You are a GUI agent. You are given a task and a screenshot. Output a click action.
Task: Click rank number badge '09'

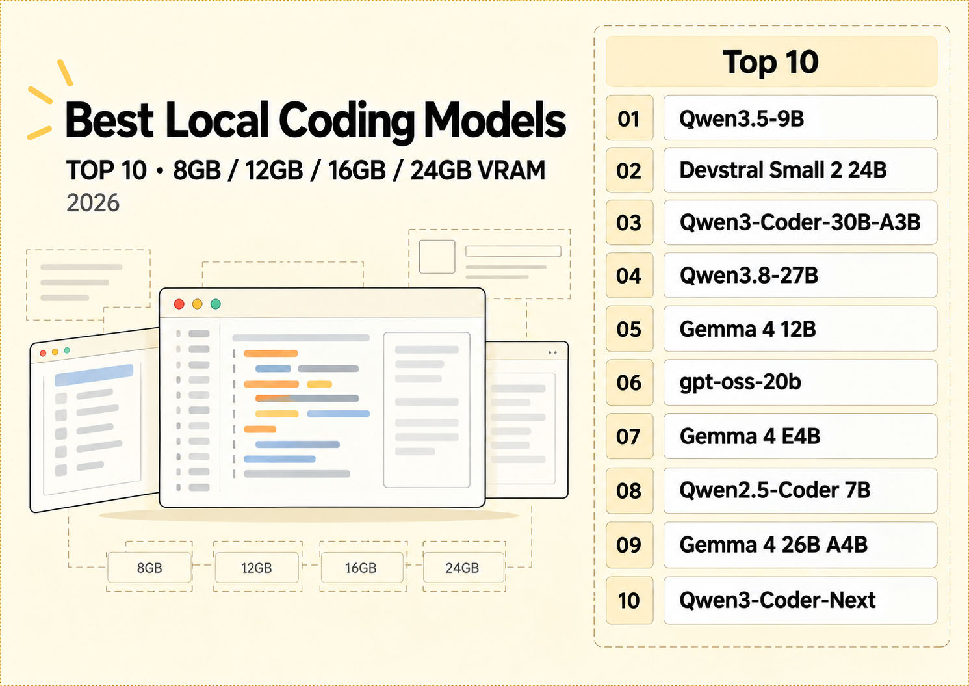point(629,545)
